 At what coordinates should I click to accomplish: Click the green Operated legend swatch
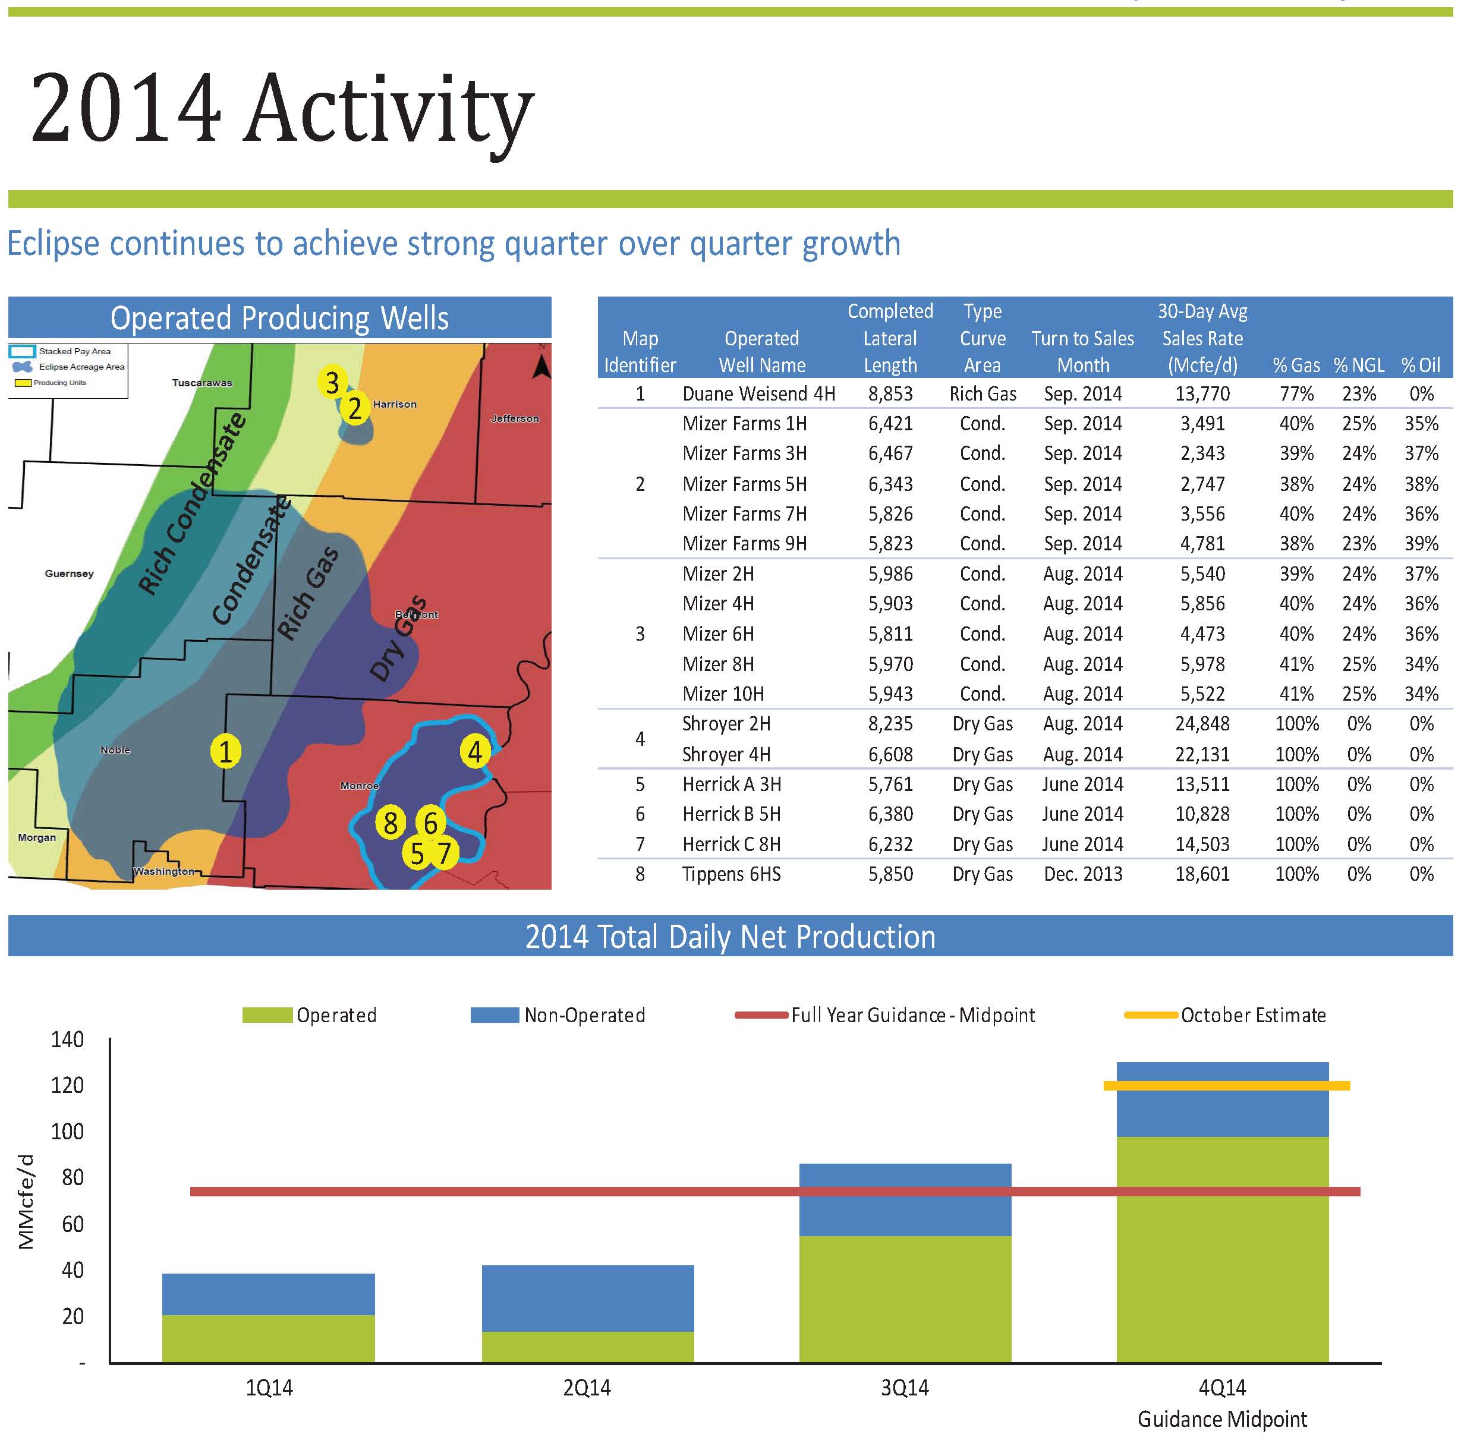267,1015
